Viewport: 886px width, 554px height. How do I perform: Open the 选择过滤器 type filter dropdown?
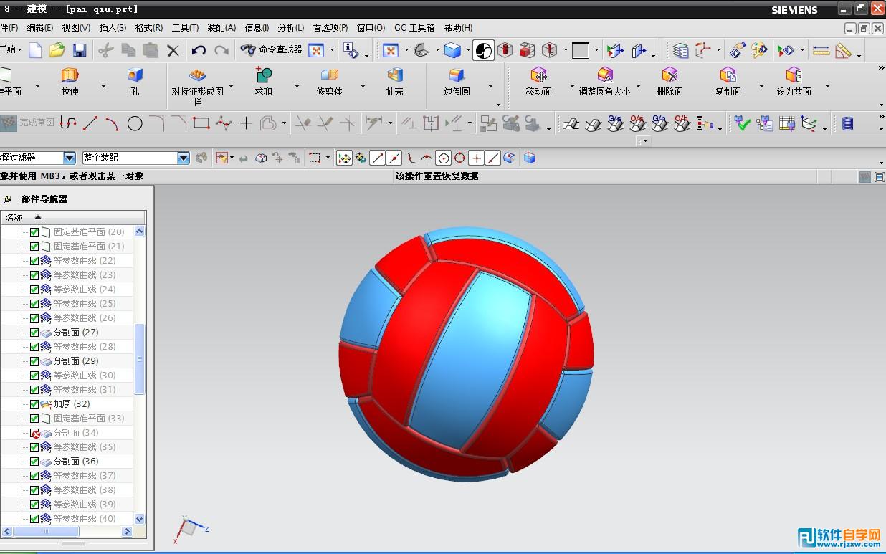[x=70, y=158]
